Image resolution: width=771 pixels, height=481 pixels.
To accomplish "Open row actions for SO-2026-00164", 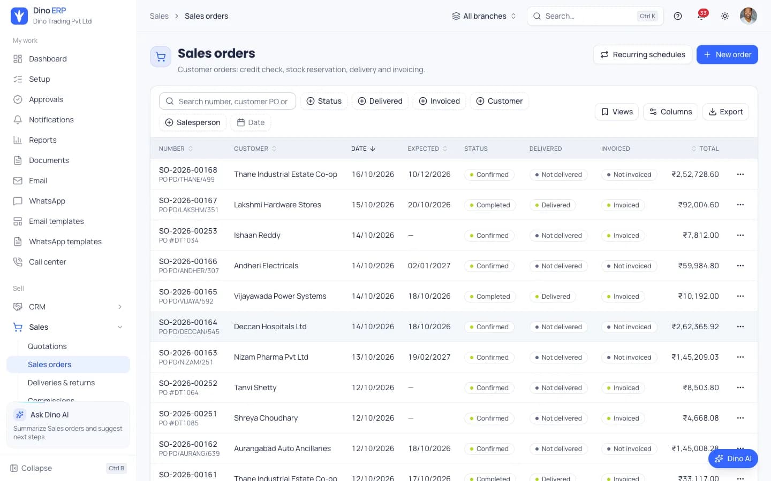I will (740, 327).
